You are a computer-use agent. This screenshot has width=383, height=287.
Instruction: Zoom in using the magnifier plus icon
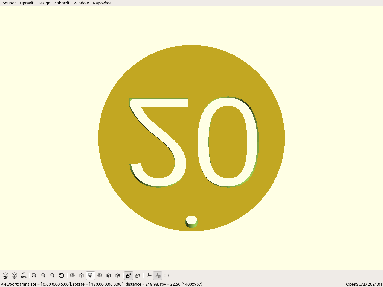pos(43,276)
